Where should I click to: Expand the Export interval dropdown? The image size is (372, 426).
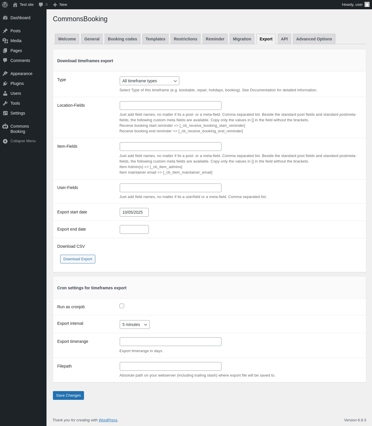135,325
